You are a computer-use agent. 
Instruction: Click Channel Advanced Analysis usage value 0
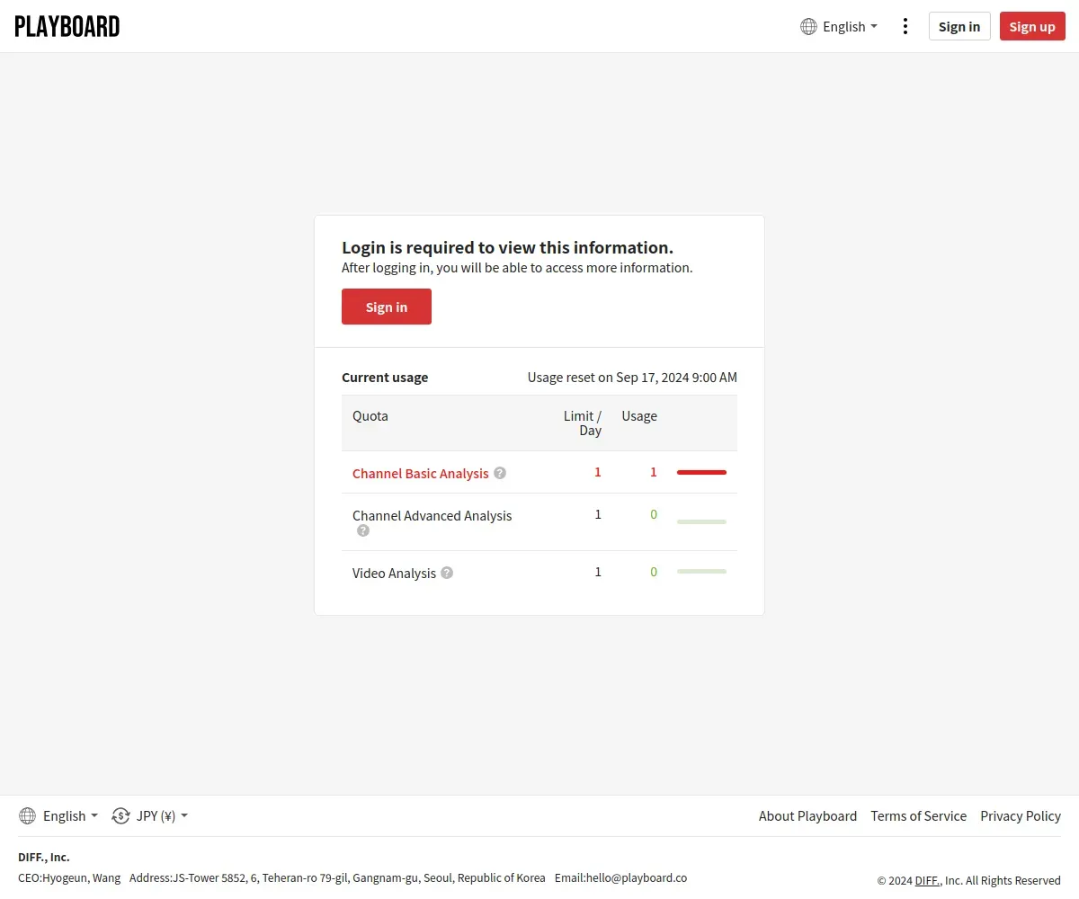(654, 514)
